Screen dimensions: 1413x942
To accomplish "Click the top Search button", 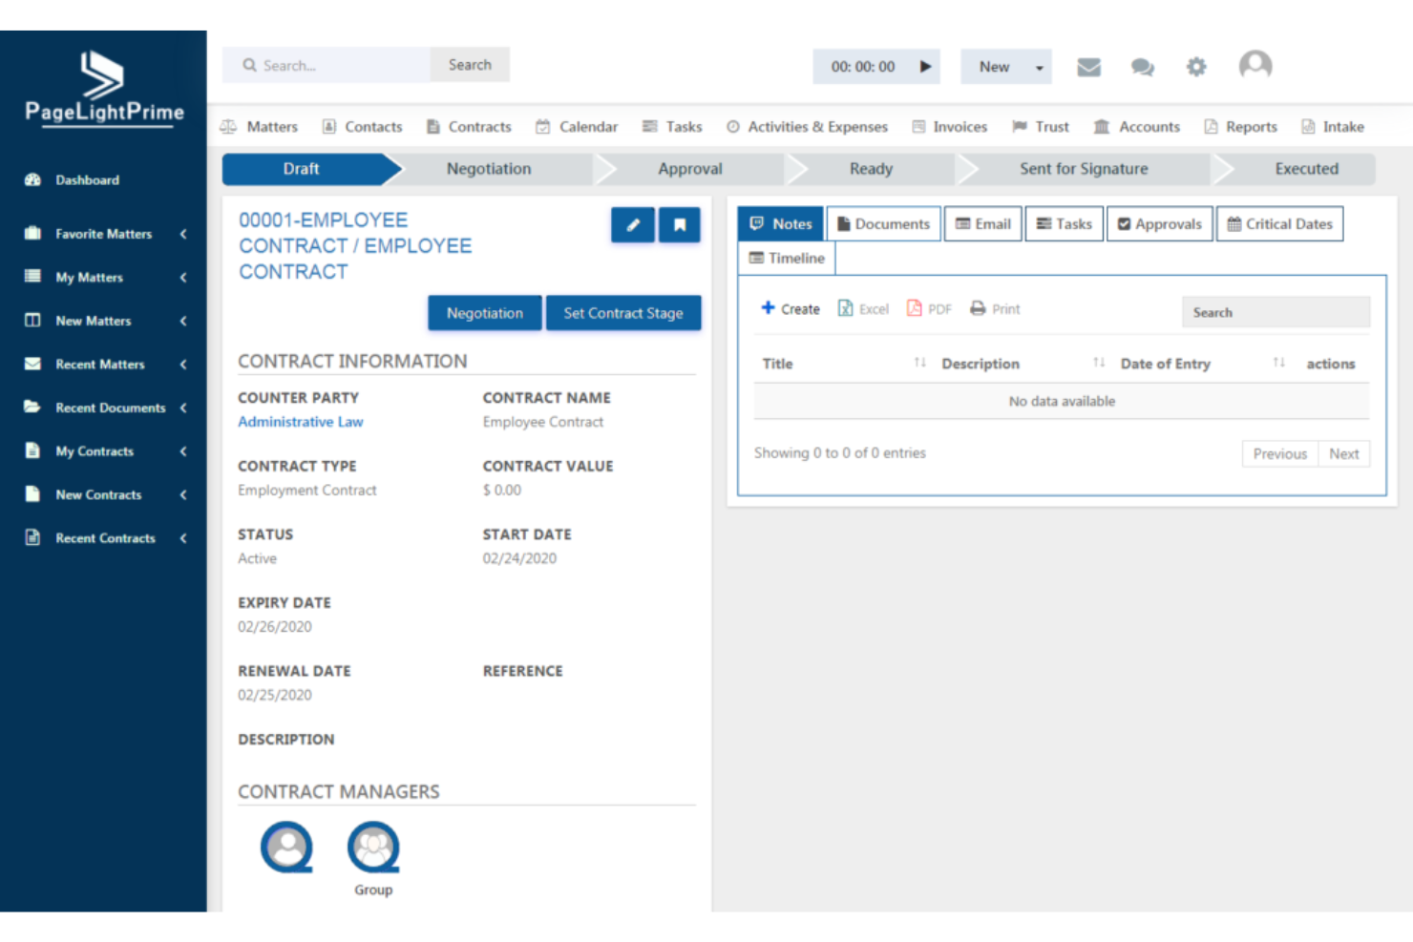I will click(x=470, y=65).
